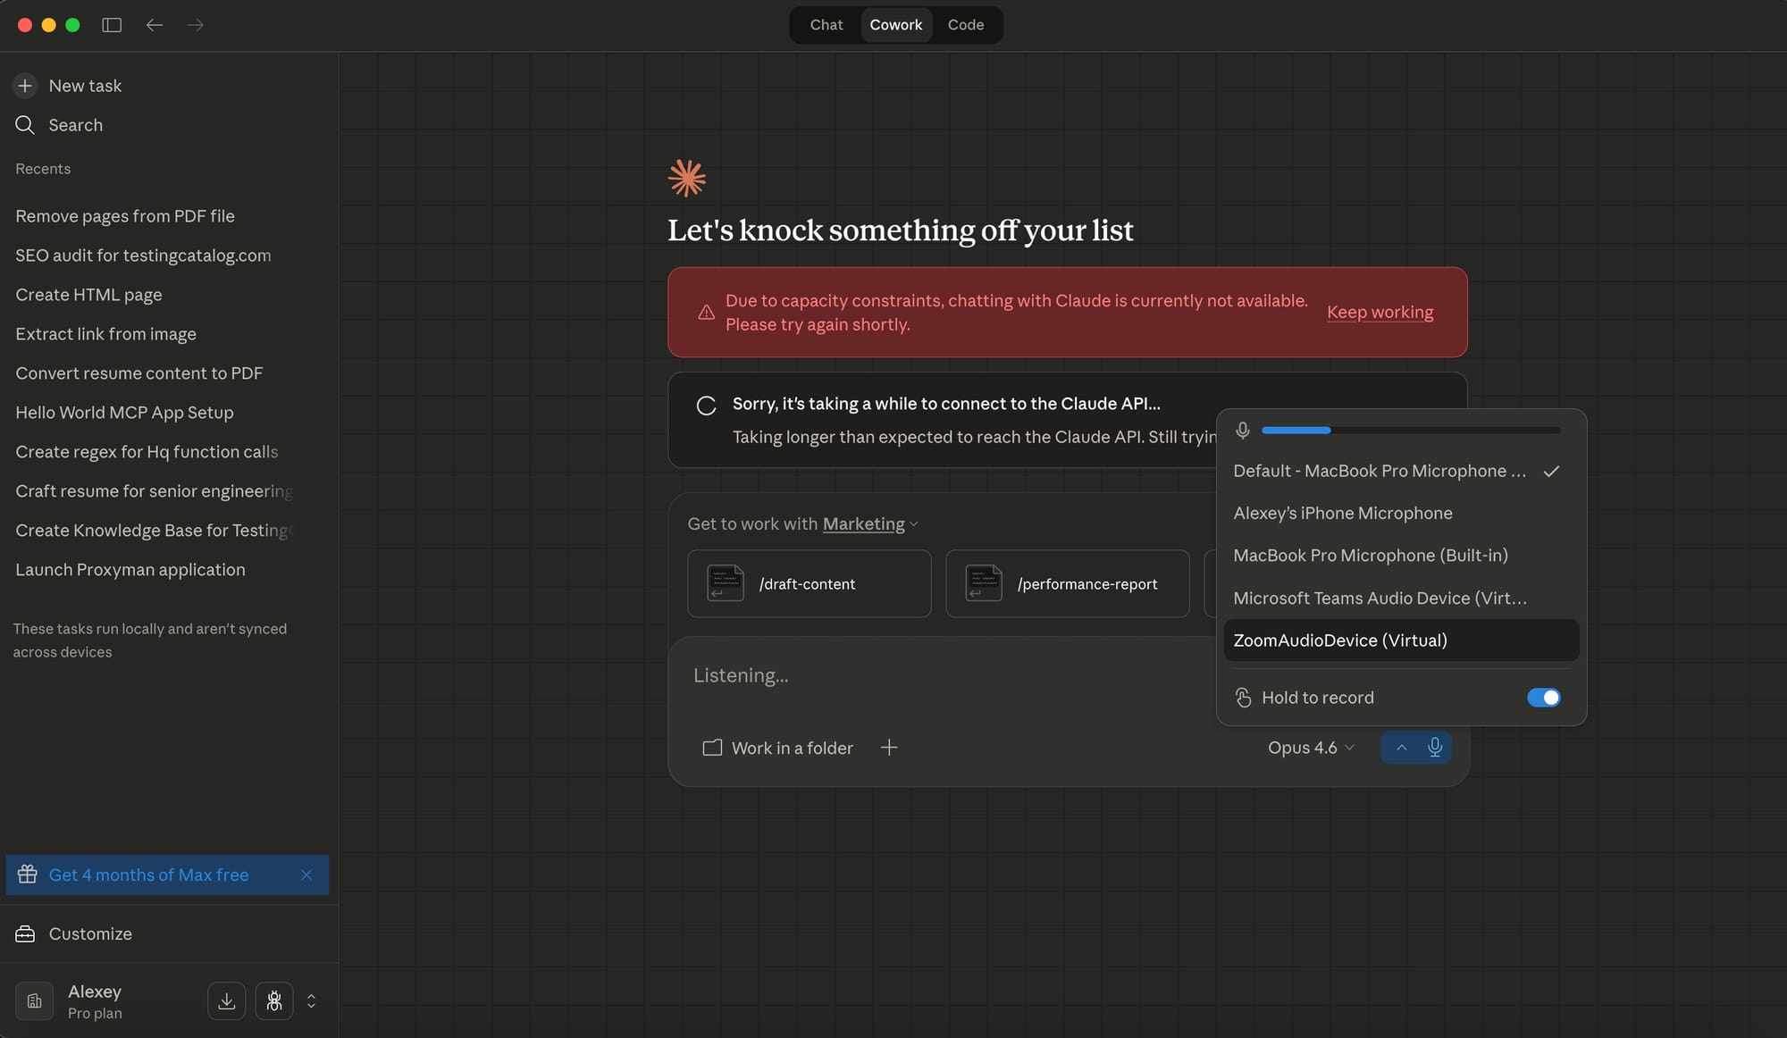The image size is (1787, 1038).
Task: Turn off Hold to record switch
Action: 1543,698
